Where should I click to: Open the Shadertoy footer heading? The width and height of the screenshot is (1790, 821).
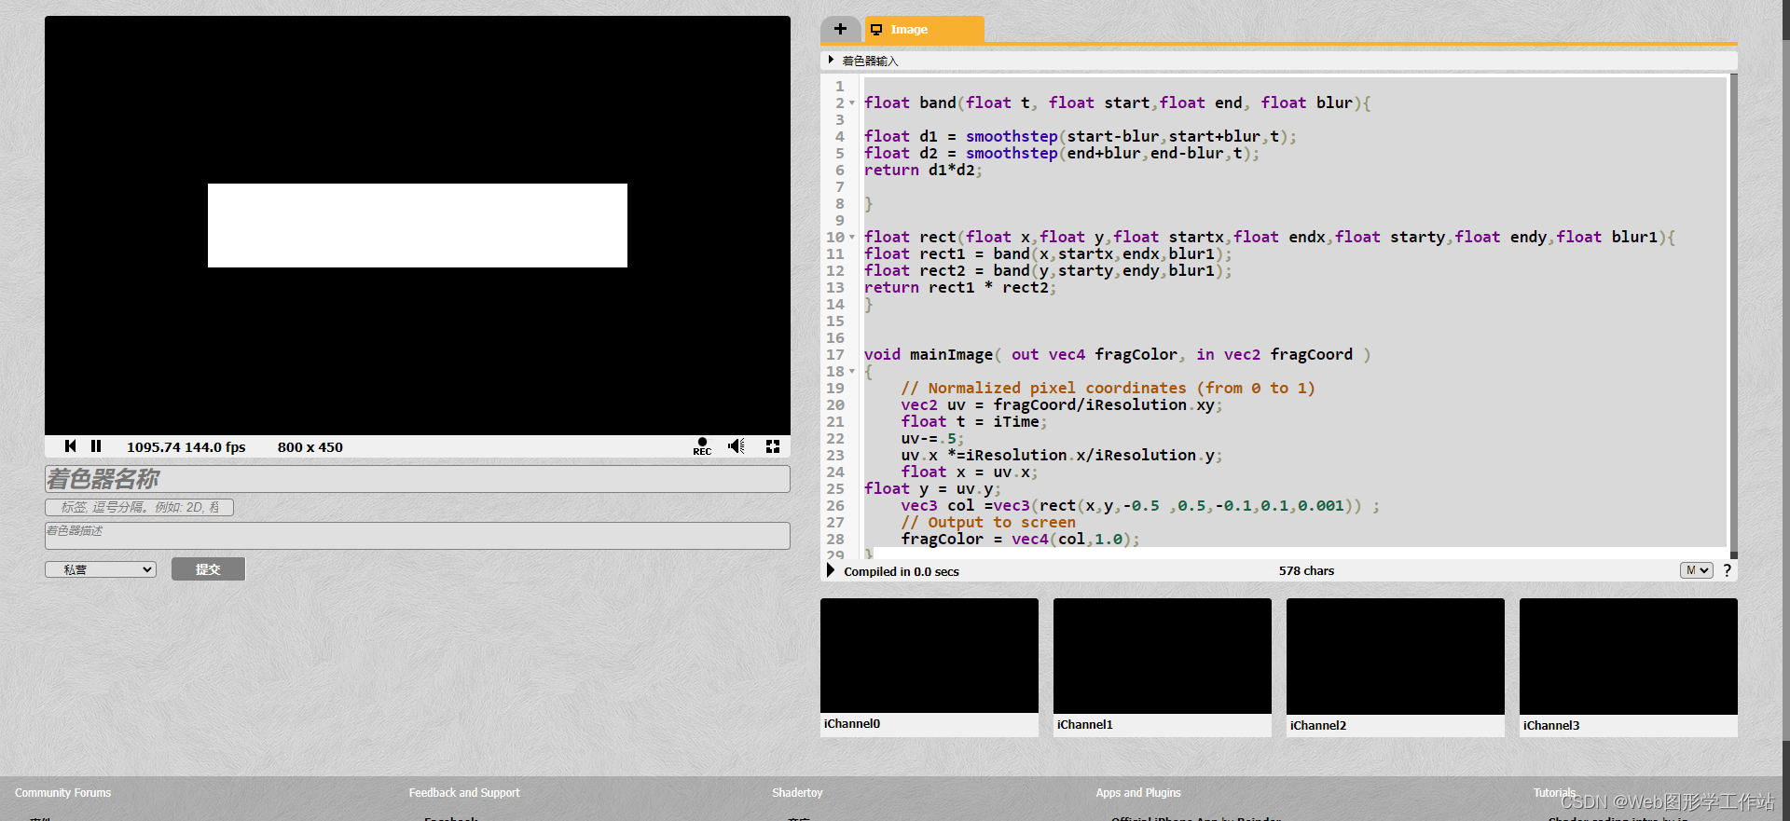coord(797,793)
